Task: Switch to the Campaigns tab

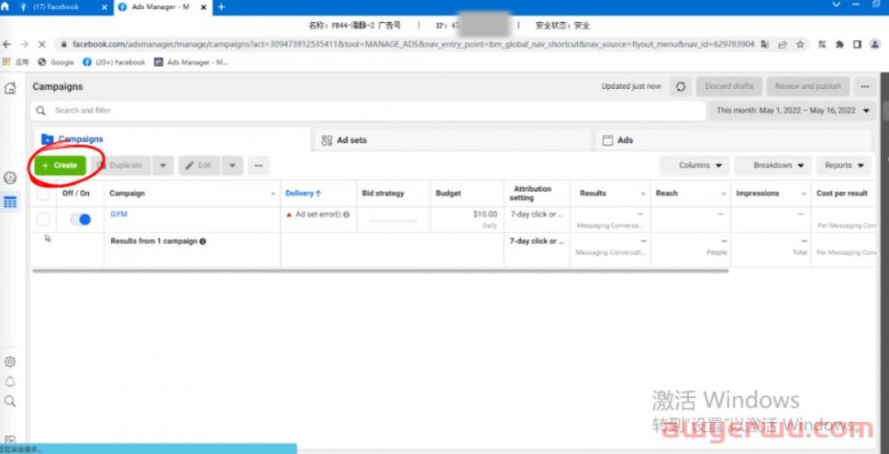Action: pos(172,139)
